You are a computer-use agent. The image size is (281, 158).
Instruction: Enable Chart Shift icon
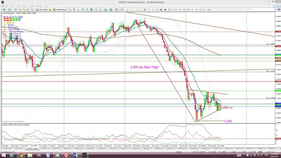(x=100, y=10)
